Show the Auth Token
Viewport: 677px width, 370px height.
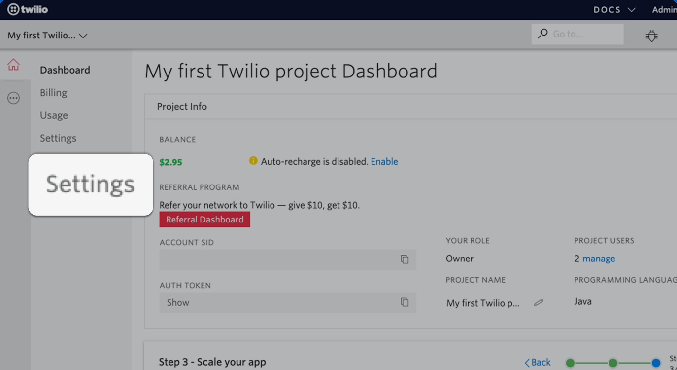click(178, 302)
